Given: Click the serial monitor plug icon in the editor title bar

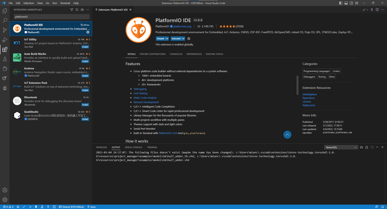Looking at the screenshot, I should [372, 10].
